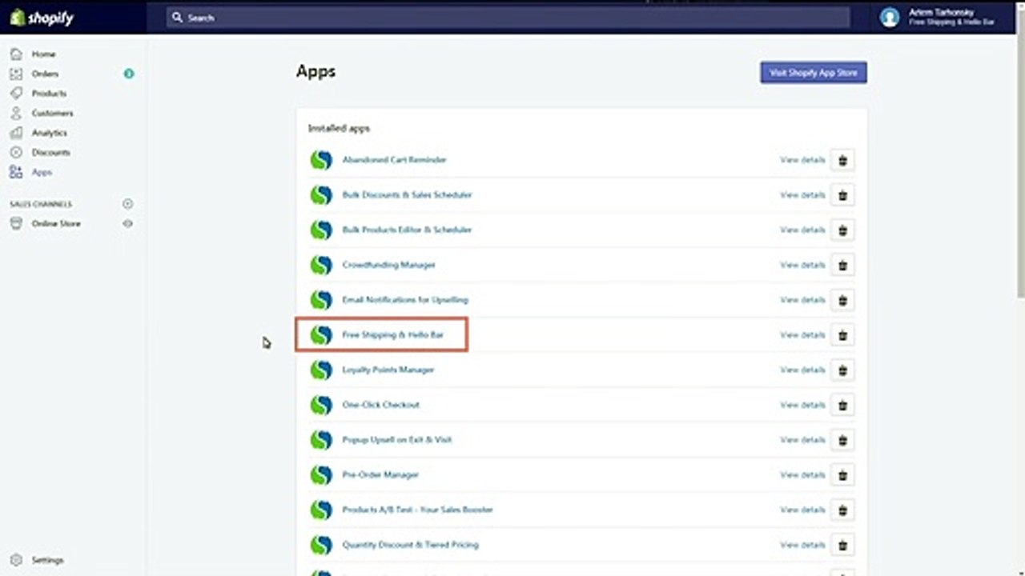1025x576 pixels.
Task: Click the Pre-Order Manager app logo
Action: pos(321,475)
